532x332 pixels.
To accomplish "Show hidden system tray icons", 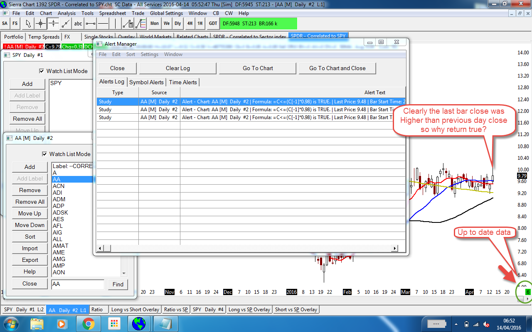I will point(456,324).
